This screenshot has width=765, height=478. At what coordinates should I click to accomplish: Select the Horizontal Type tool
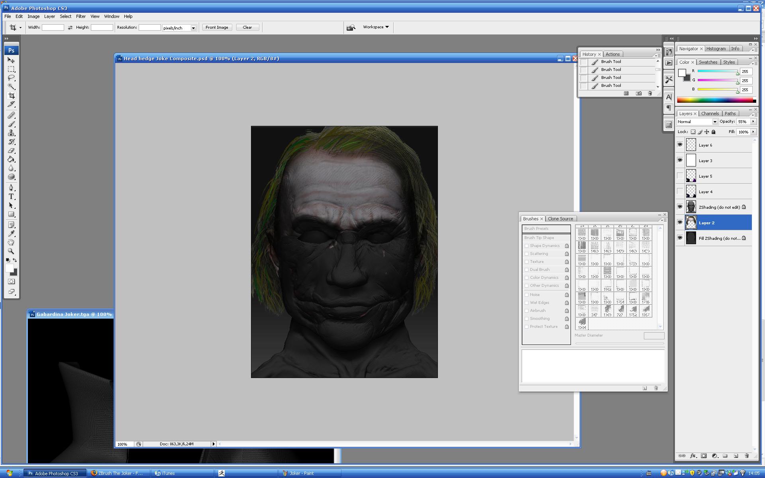point(11,196)
